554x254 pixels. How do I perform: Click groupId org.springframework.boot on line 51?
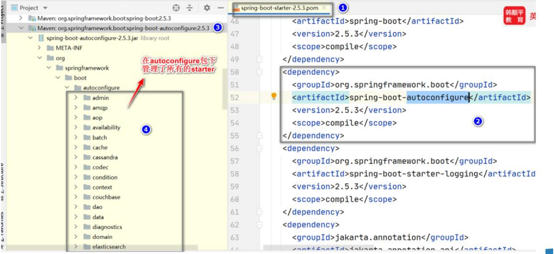(395, 85)
